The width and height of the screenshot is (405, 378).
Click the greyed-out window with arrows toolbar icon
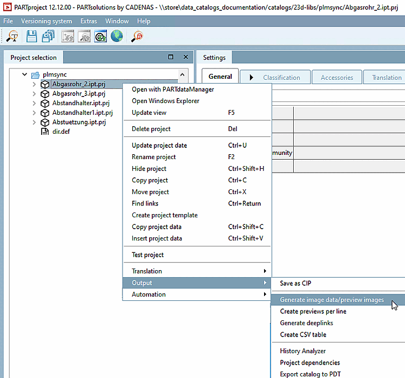coord(67,36)
